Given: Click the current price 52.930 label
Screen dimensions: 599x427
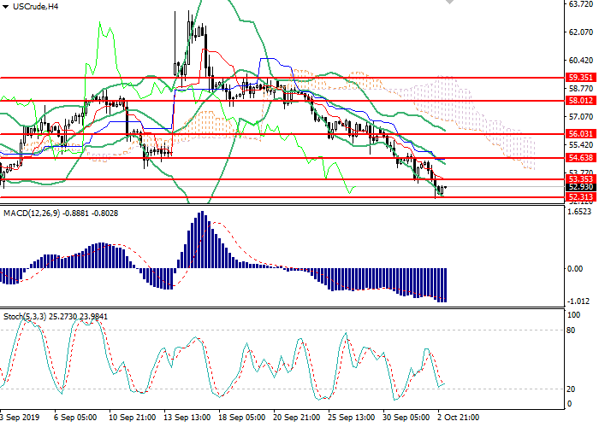Looking at the screenshot, I should [581, 187].
